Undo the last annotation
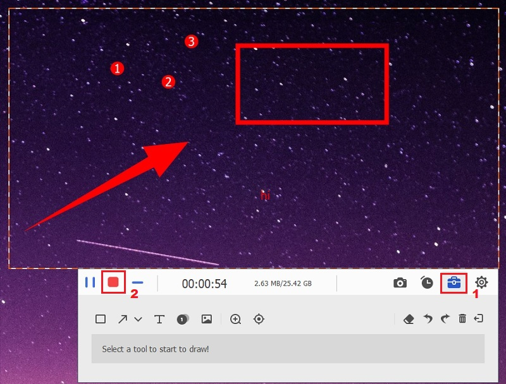 click(x=428, y=319)
